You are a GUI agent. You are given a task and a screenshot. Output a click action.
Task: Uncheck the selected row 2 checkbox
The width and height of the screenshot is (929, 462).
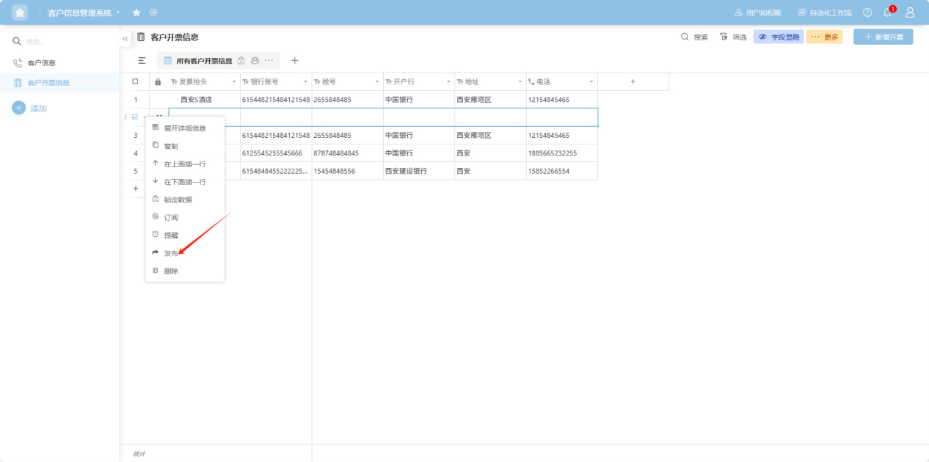point(135,117)
